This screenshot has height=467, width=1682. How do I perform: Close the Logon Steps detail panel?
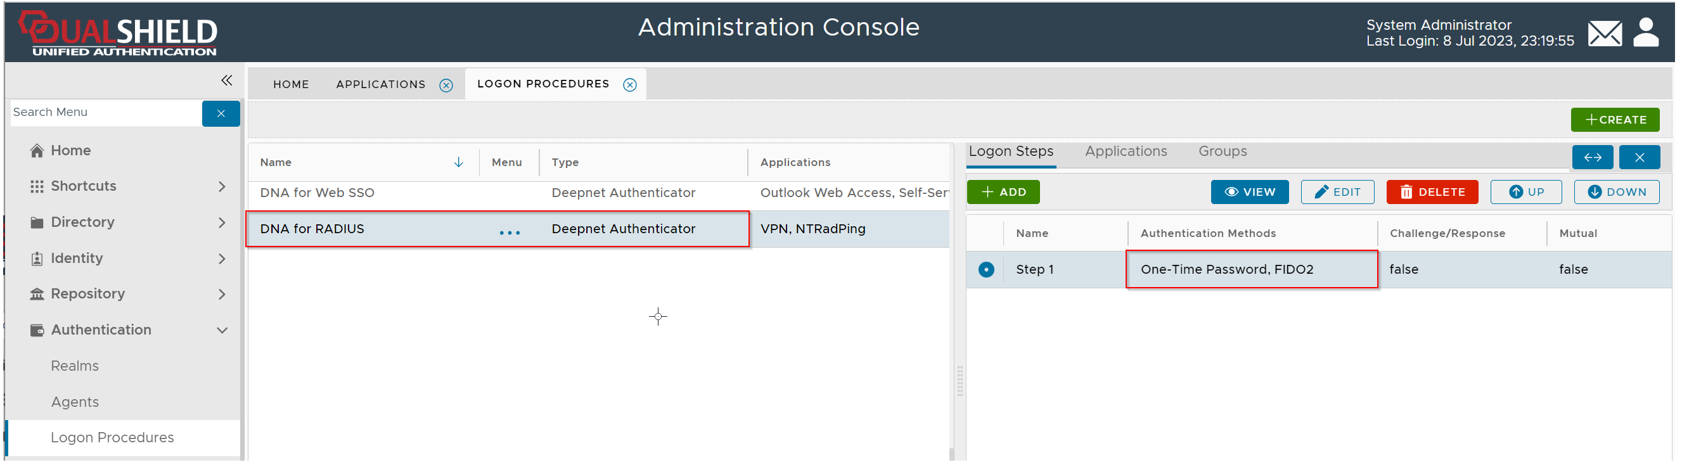click(x=1639, y=157)
